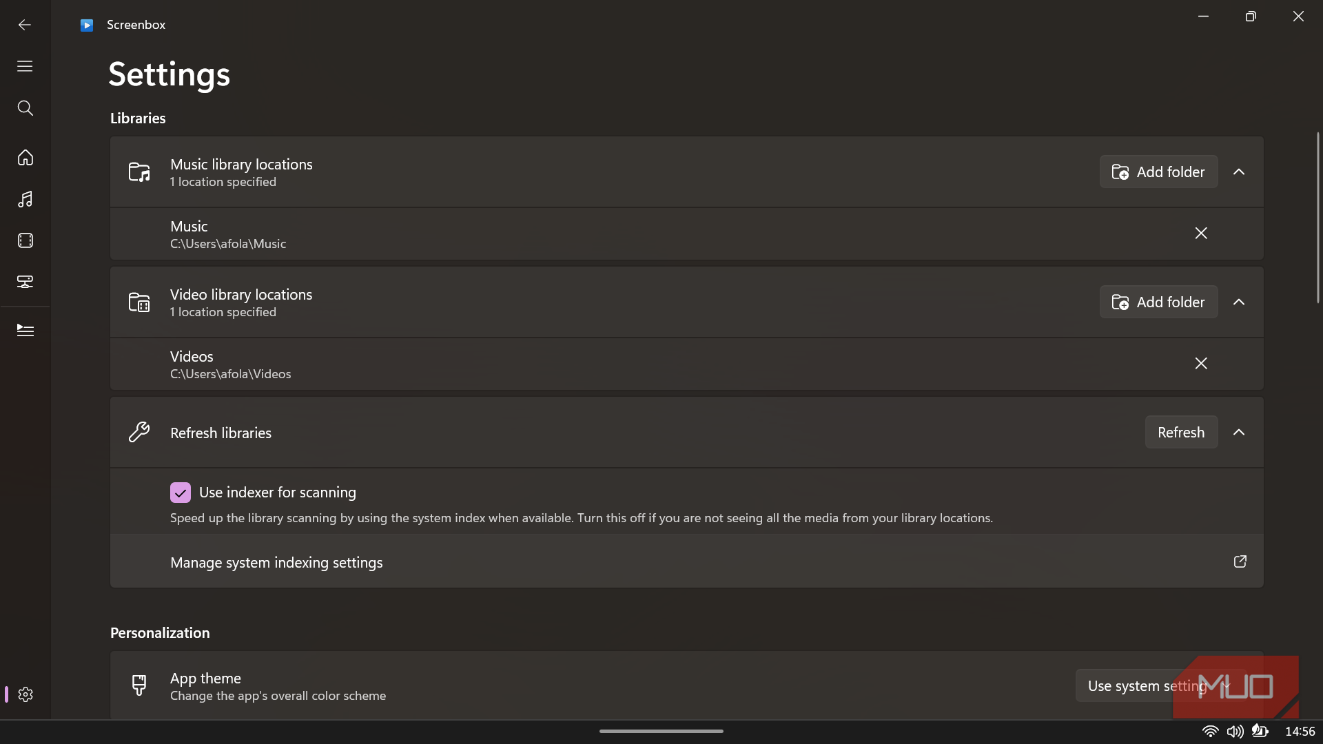
Task: Collapse Refresh libraries section
Action: (1239, 432)
